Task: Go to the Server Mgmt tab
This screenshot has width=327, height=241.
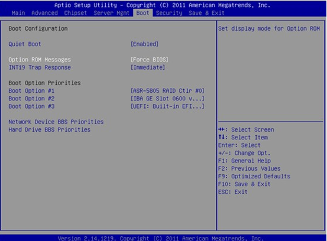Action: (x=111, y=13)
